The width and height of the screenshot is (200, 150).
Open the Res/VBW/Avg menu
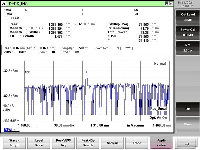click(63, 143)
